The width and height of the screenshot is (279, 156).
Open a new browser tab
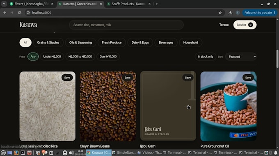pos(157,4)
